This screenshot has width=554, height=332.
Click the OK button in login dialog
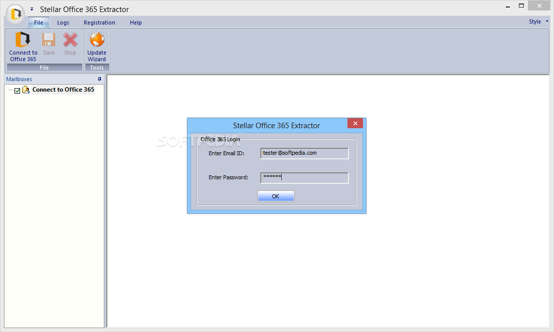click(276, 196)
